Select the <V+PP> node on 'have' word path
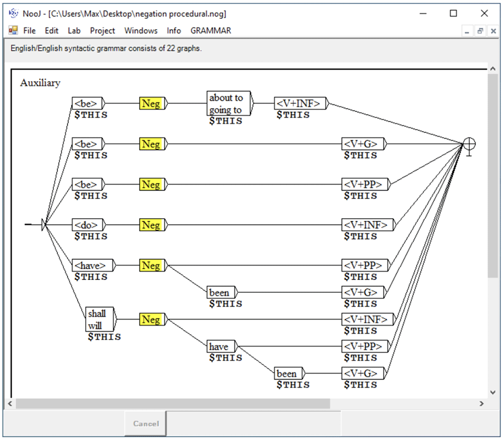Screen dimensions: 504x441 click(365, 346)
